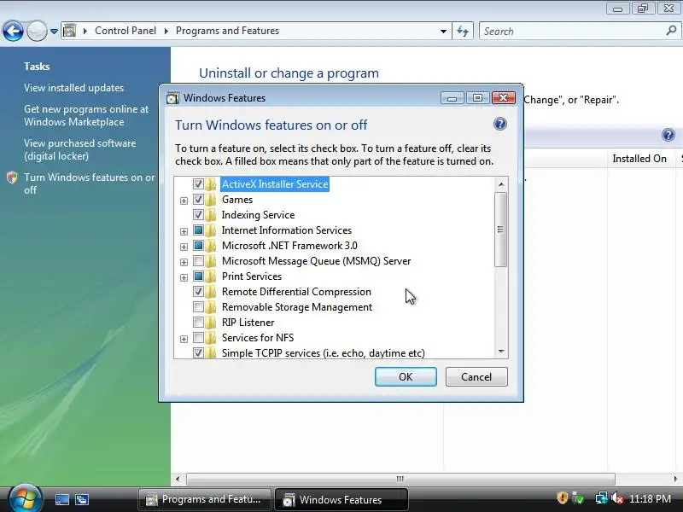Uncheck Simple TCPIP services checkbox

click(198, 352)
